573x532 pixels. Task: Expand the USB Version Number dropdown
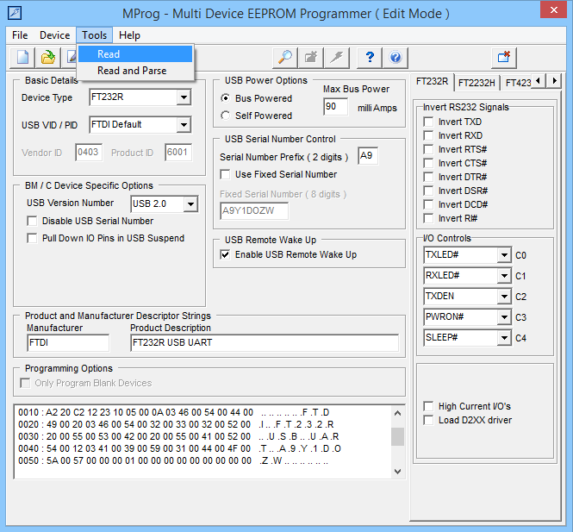point(190,204)
